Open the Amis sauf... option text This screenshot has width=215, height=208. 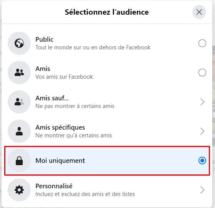tap(52, 98)
